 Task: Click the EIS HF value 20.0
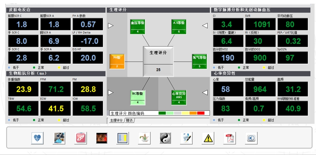(x=88, y=58)
